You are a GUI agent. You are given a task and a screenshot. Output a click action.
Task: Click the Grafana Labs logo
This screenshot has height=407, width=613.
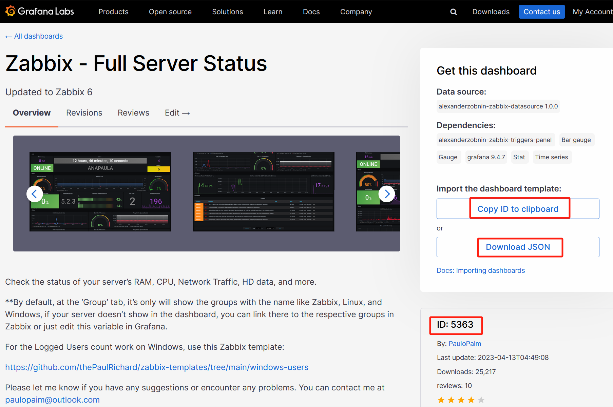[39, 11]
